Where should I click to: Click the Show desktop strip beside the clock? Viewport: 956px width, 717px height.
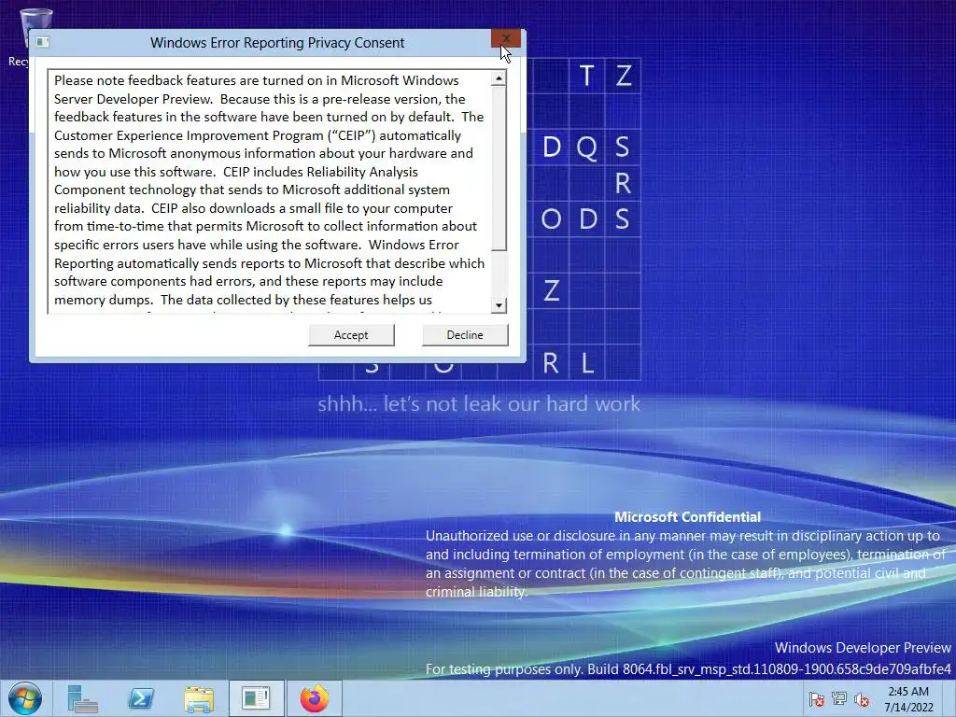click(949, 698)
